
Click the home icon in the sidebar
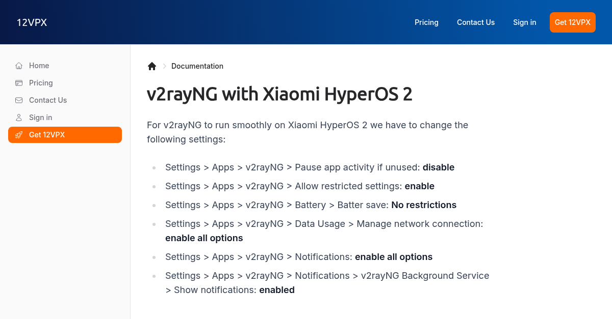tap(18, 66)
